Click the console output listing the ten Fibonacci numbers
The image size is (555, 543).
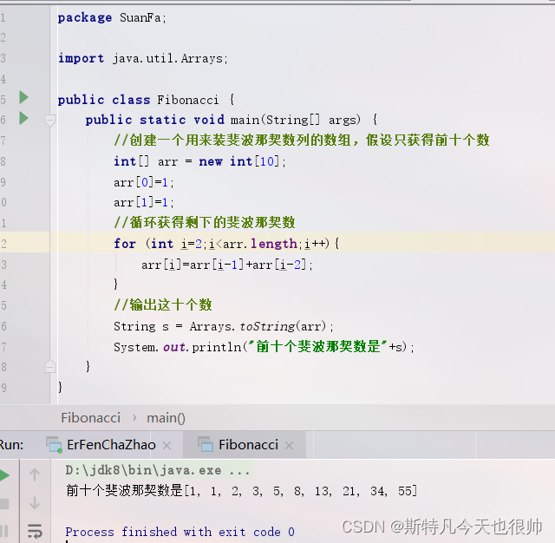(x=242, y=491)
